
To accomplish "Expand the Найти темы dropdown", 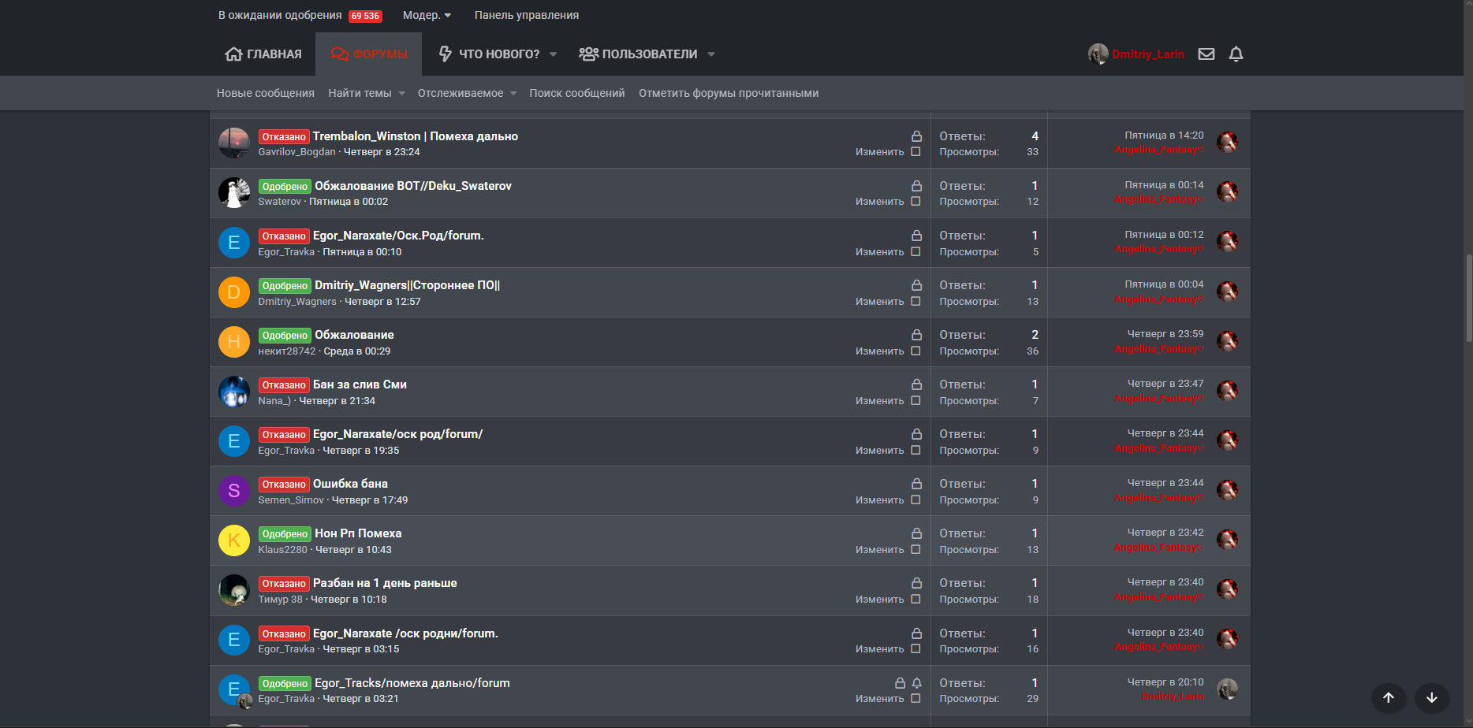I will tap(401, 93).
